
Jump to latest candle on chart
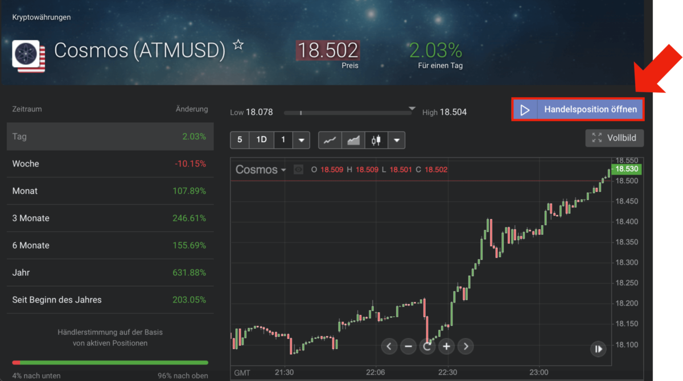click(x=598, y=349)
